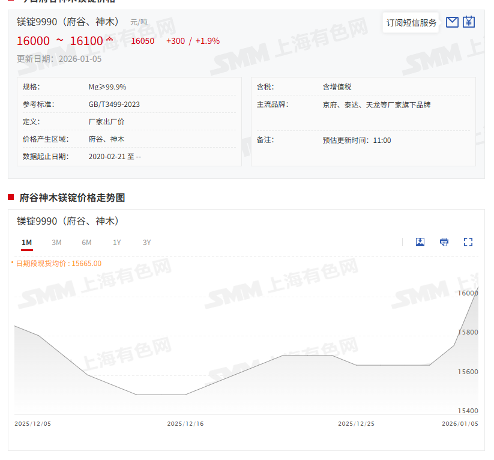Viewport: 494px width, 460px height.
Task: Click the 订阅短信服务 tooltip label
Action: (x=411, y=23)
